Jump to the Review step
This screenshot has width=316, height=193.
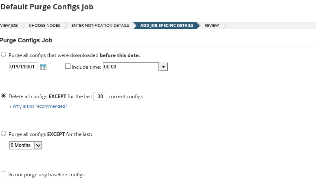(x=212, y=25)
